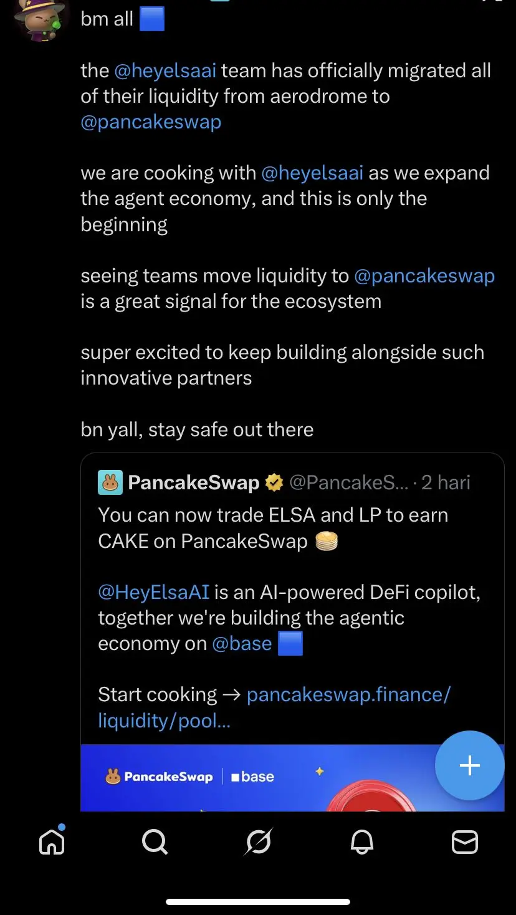The image size is (516, 915).
Task: Open the PancakeSwap base banner image
Action: click(292, 778)
